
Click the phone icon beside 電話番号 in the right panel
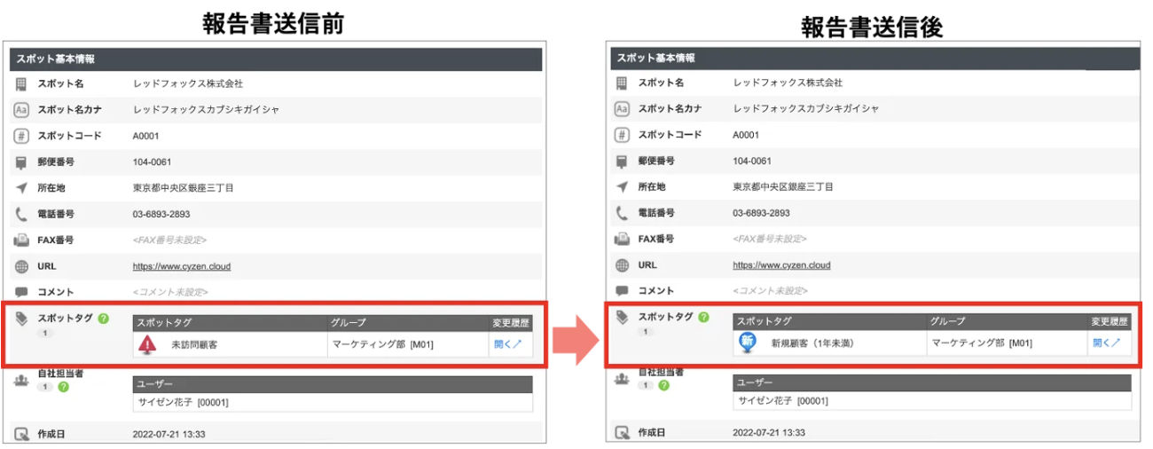623,213
